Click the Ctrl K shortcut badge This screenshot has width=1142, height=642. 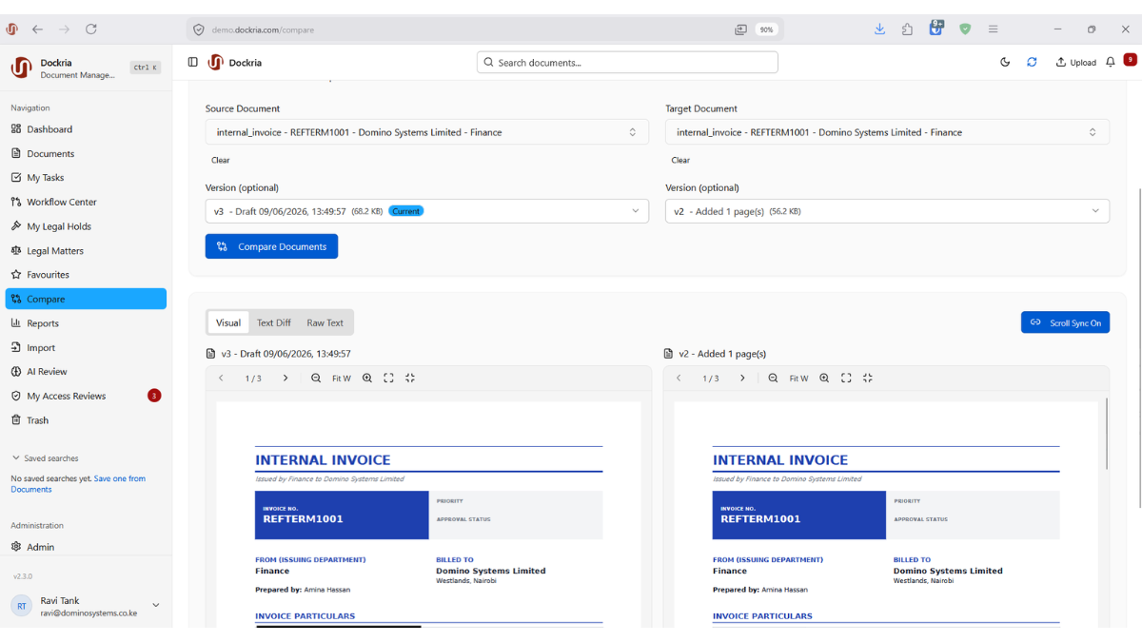tap(146, 68)
